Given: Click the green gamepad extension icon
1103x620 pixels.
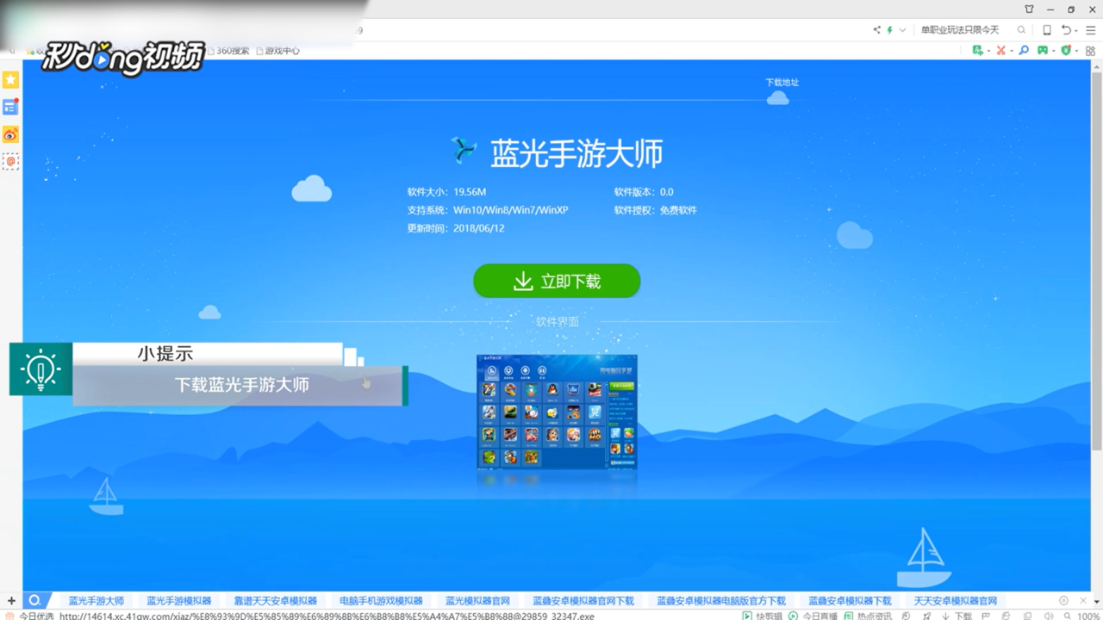Looking at the screenshot, I should click(x=1043, y=51).
